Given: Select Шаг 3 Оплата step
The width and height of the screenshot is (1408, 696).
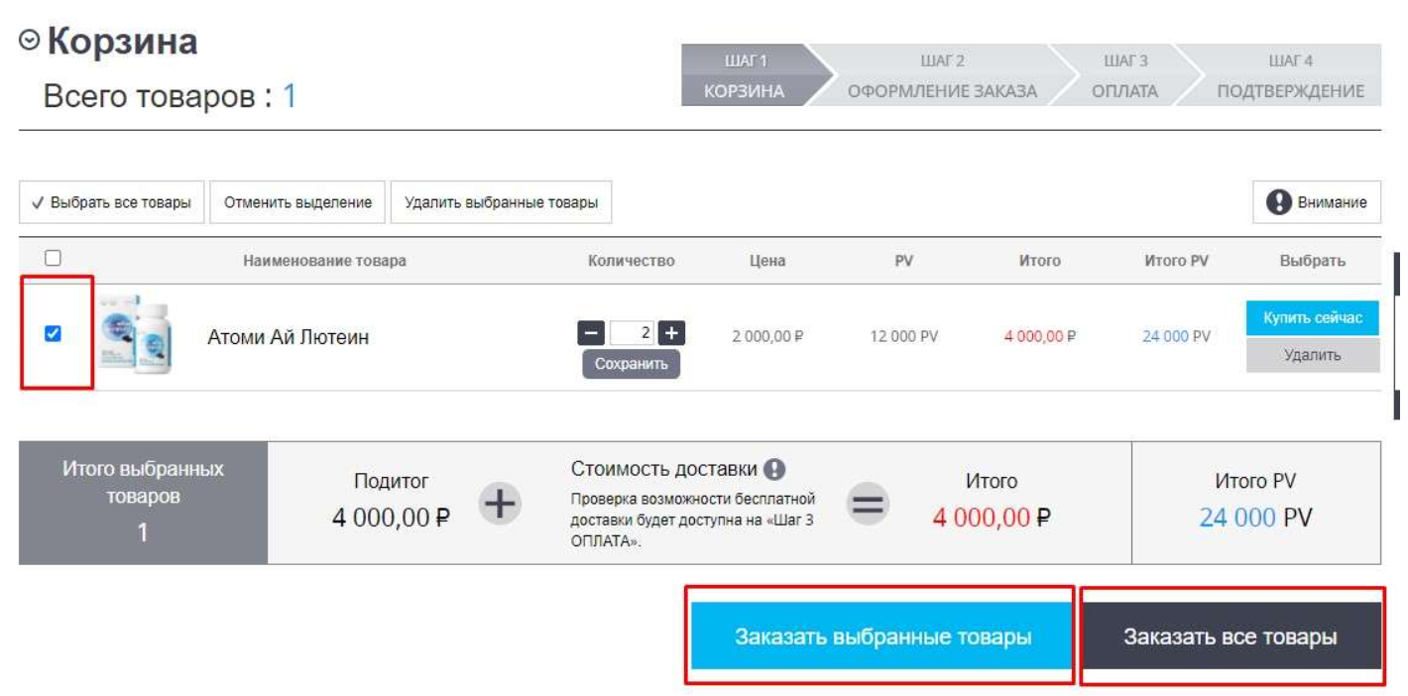Looking at the screenshot, I should click(1124, 76).
